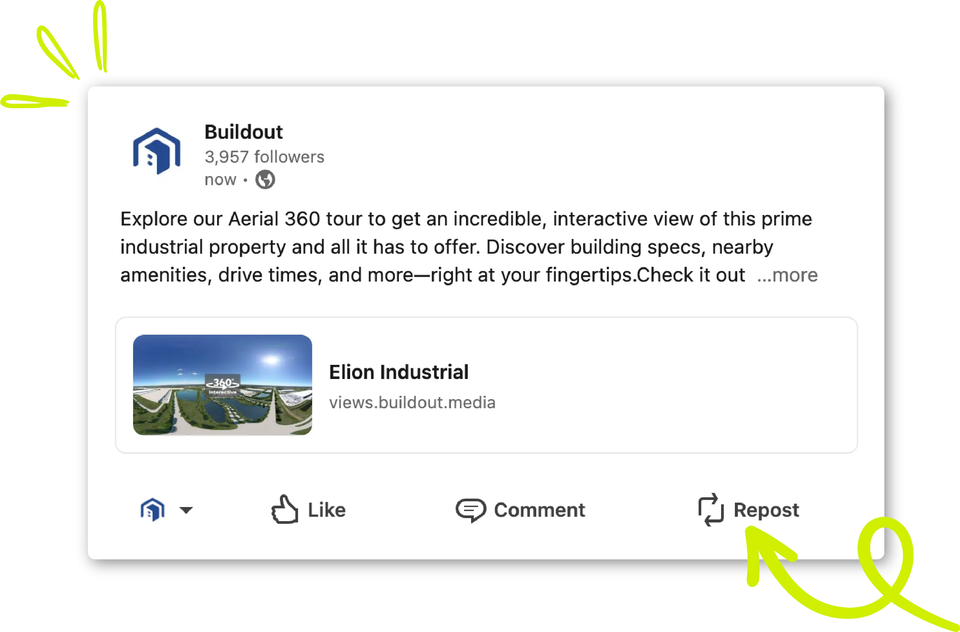
Task: Click the 3,957 followers text
Action: (x=264, y=157)
